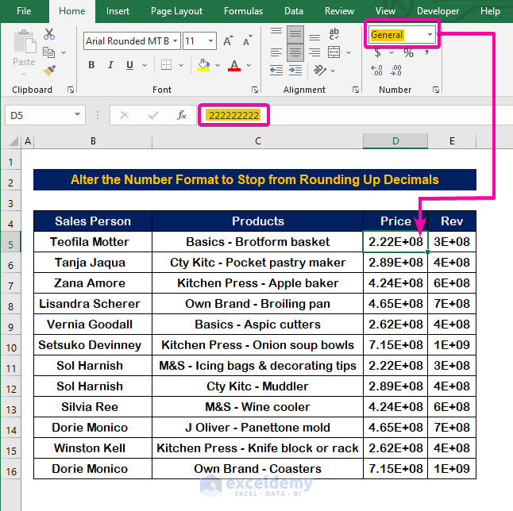Click the formula bar Cancel X
The height and width of the screenshot is (511, 513).
pyautogui.click(x=125, y=115)
